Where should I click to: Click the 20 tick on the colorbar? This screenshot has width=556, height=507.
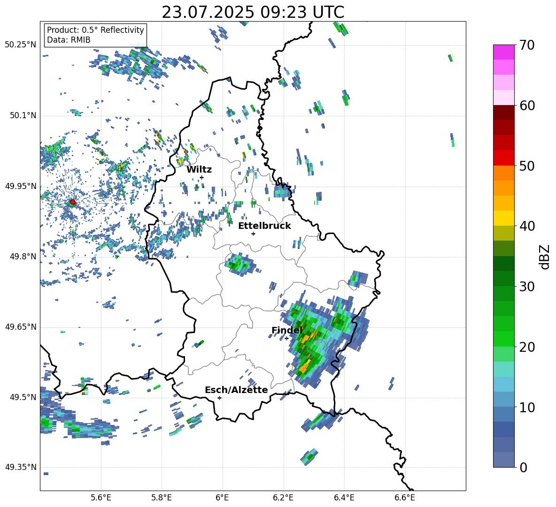[x=526, y=347]
